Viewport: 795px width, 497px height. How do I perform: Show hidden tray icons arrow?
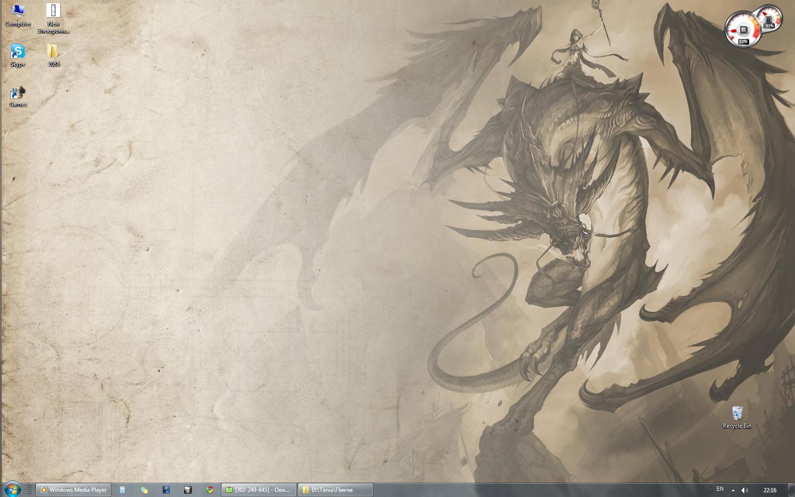(733, 490)
